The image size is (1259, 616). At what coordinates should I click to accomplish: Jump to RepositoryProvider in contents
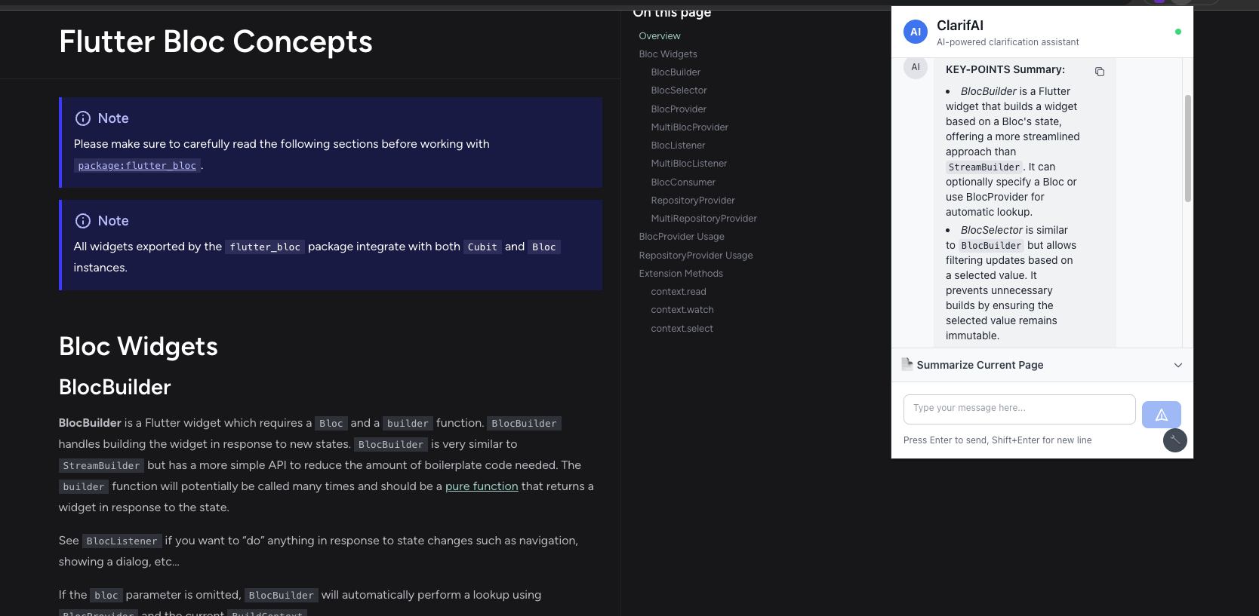[x=693, y=201]
